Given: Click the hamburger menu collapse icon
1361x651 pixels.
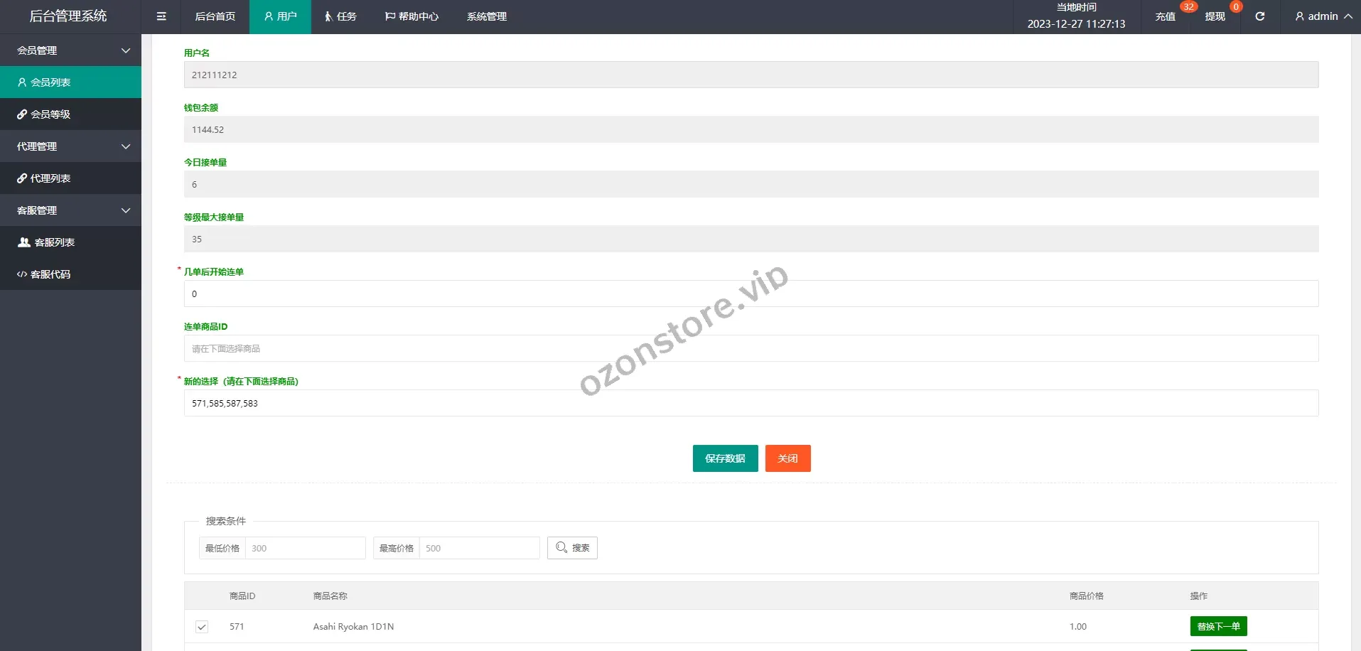Looking at the screenshot, I should point(161,16).
